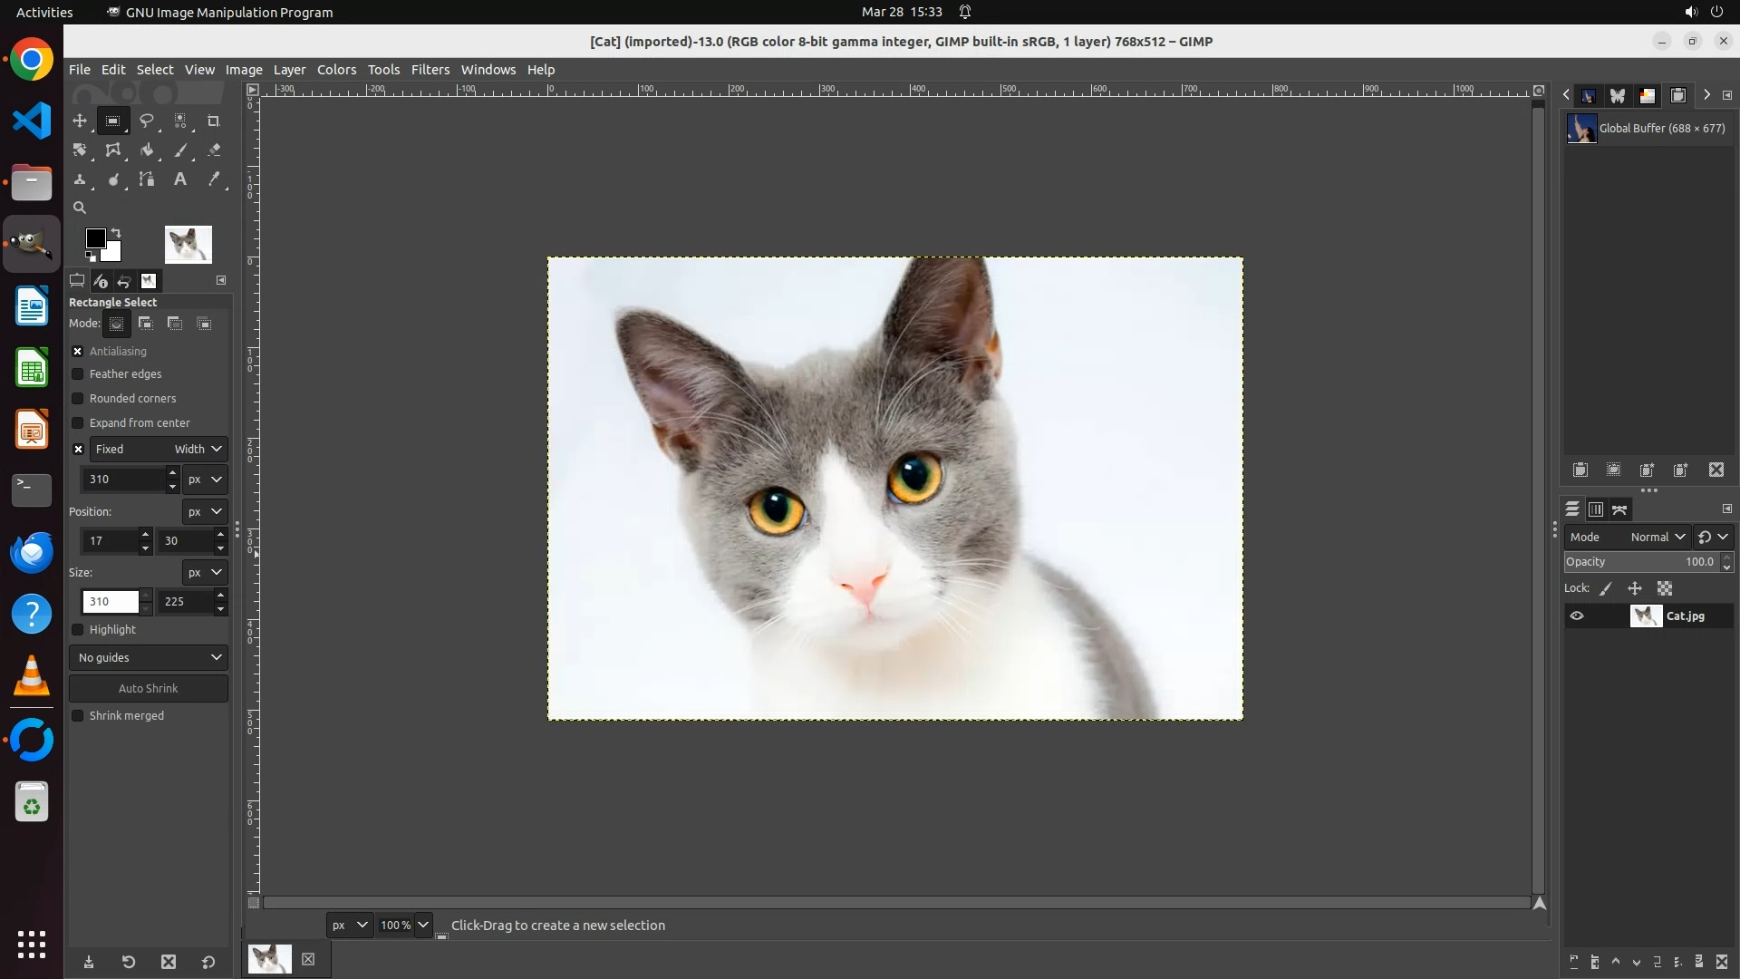Toggle the Highlight checkbox
The height and width of the screenshot is (979, 1740).
pos(78,630)
